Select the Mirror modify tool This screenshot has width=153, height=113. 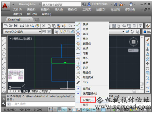tap(148, 49)
